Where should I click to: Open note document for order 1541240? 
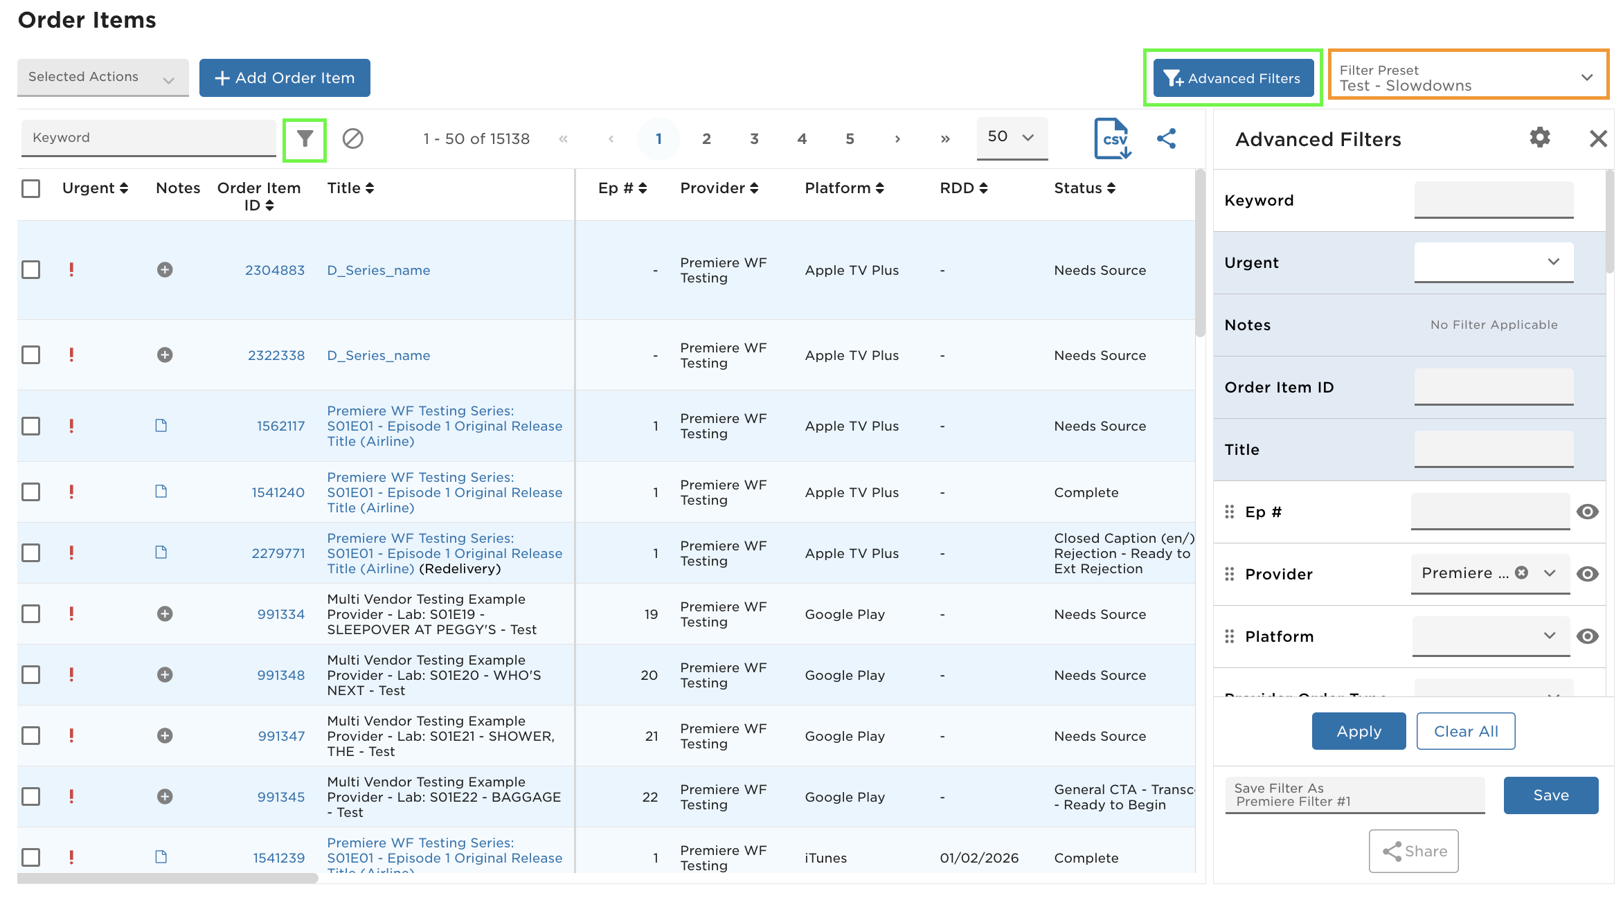tap(161, 492)
